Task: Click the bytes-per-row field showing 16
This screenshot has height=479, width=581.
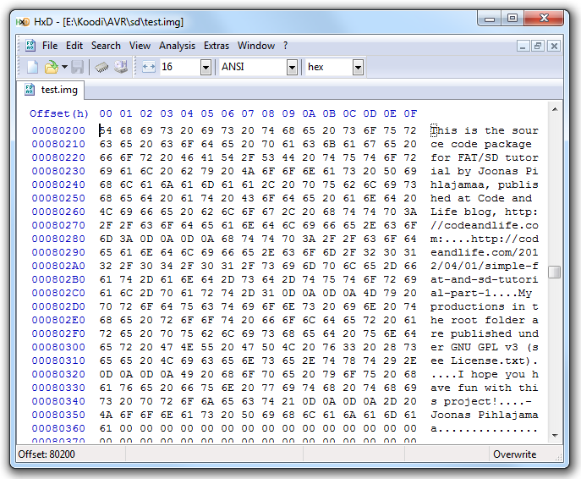Action: click(180, 67)
